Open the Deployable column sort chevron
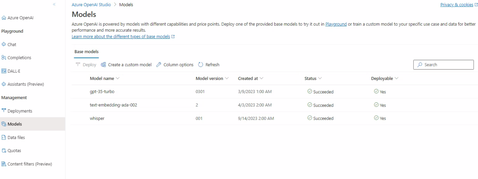This screenshot has width=478, height=179. [397, 78]
